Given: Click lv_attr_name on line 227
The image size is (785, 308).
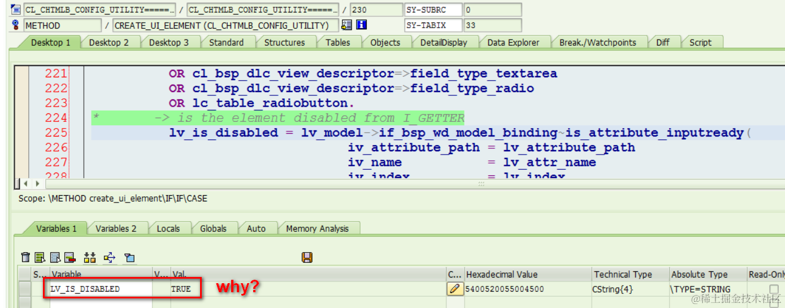Looking at the screenshot, I should click(550, 162).
